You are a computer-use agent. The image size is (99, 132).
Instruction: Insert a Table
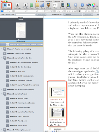[37, 6]
